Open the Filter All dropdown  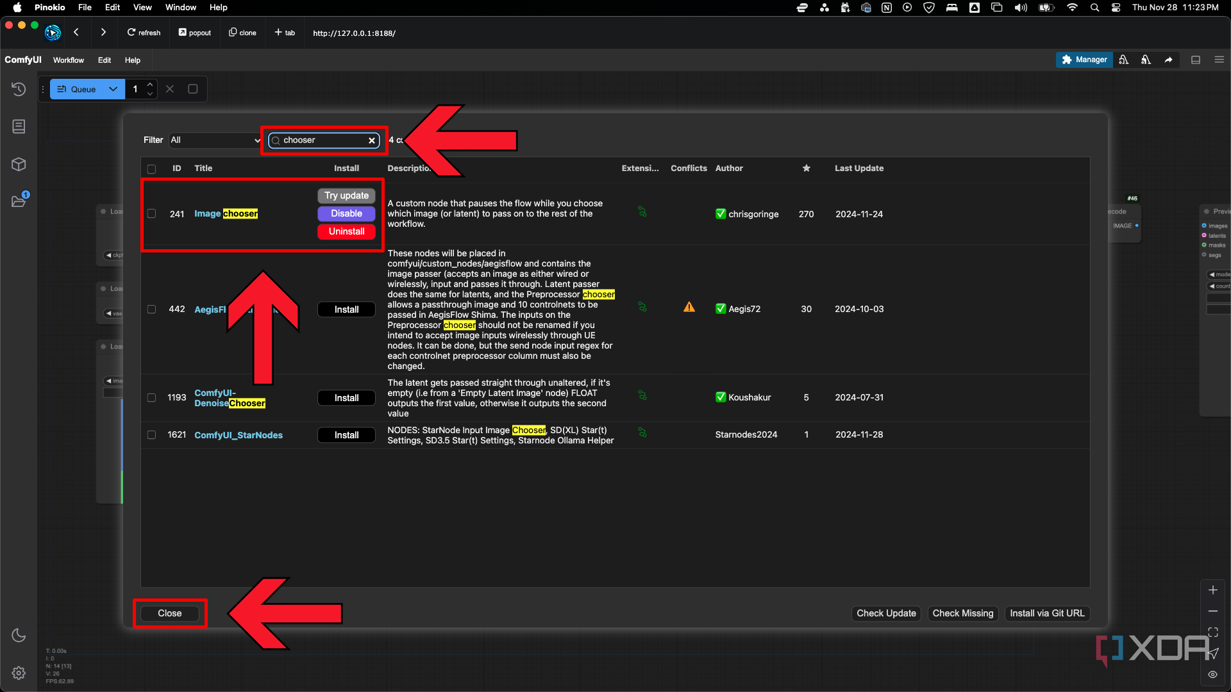[215, 140]
